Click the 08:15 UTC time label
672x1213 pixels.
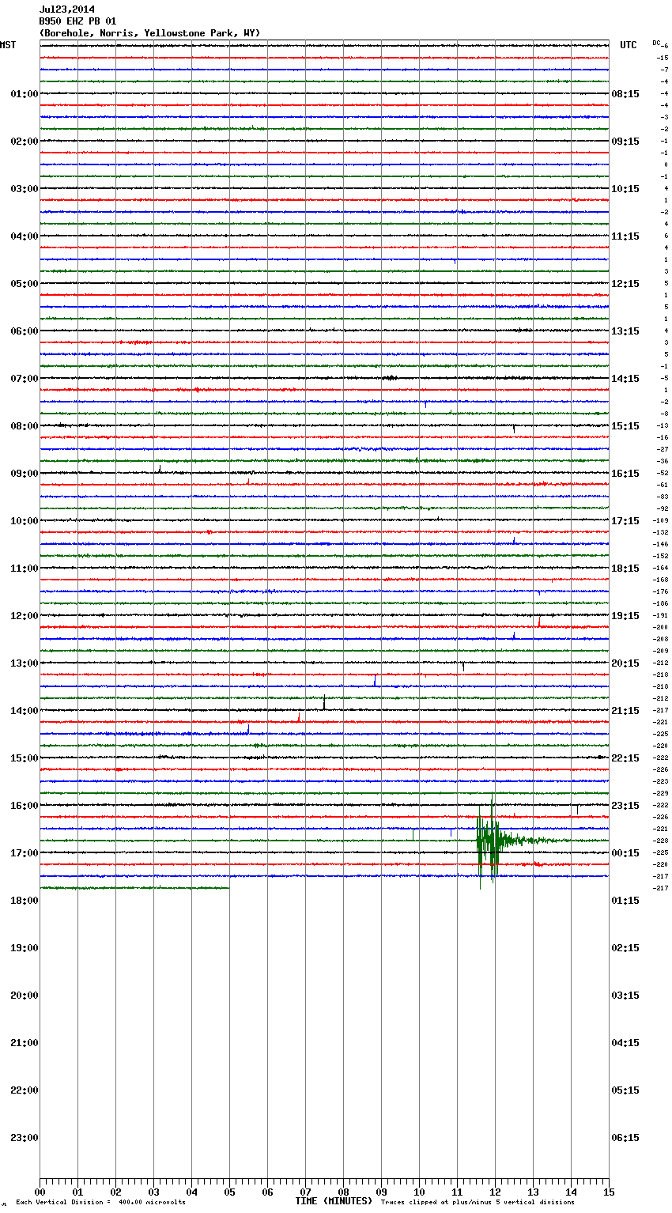pyautogui.click(x=625, y=94)
